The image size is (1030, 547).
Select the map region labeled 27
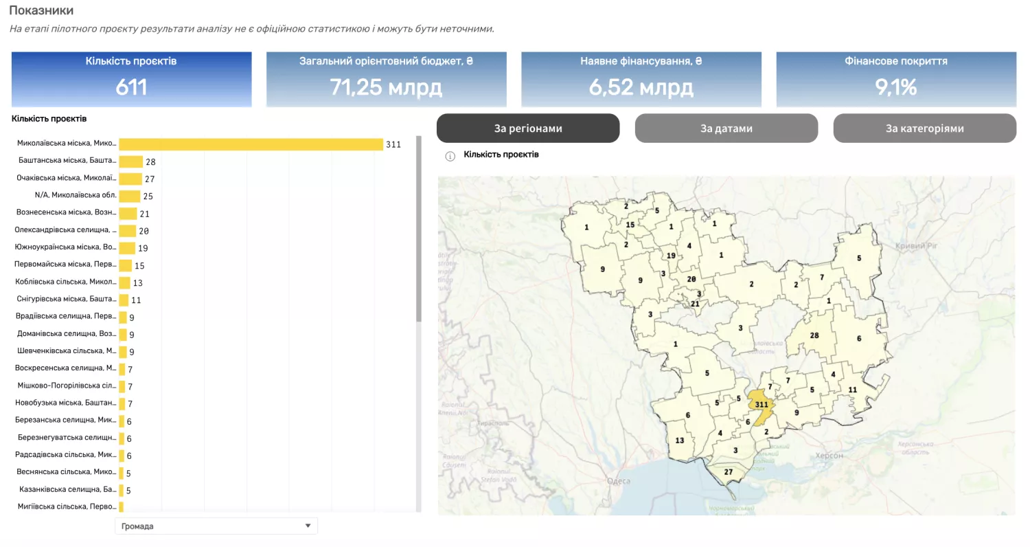(x=728, y=472)
